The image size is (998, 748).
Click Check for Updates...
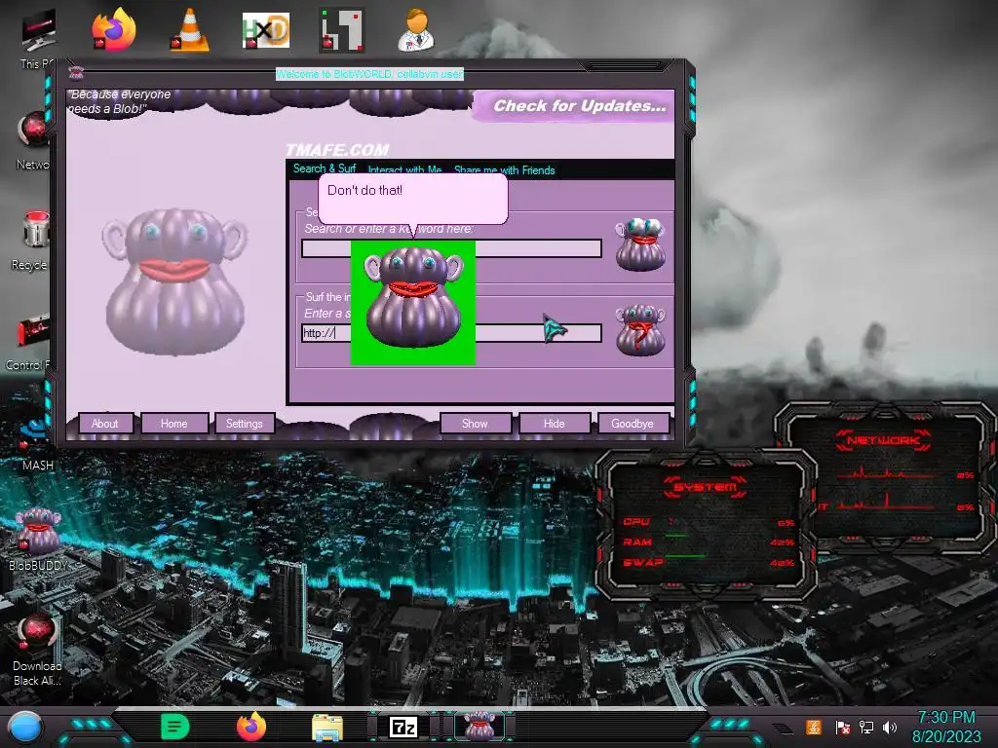coord(580,105)
